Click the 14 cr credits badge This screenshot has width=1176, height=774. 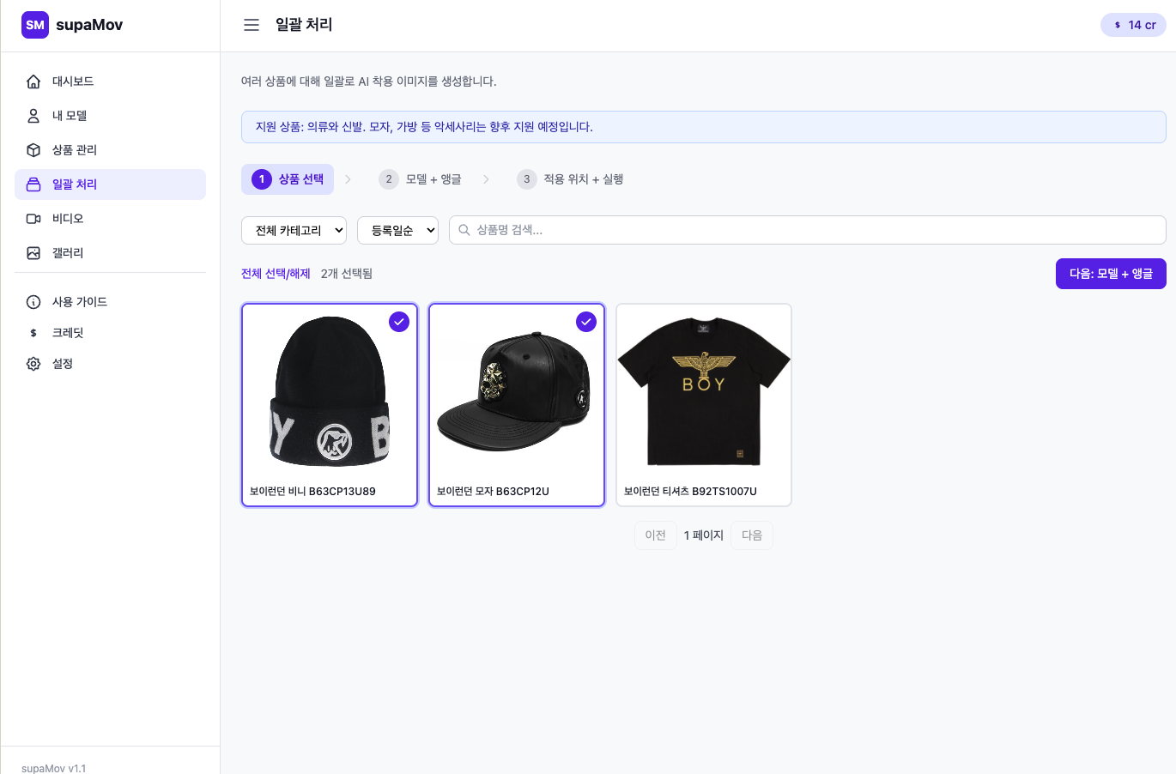point(1133,25)
